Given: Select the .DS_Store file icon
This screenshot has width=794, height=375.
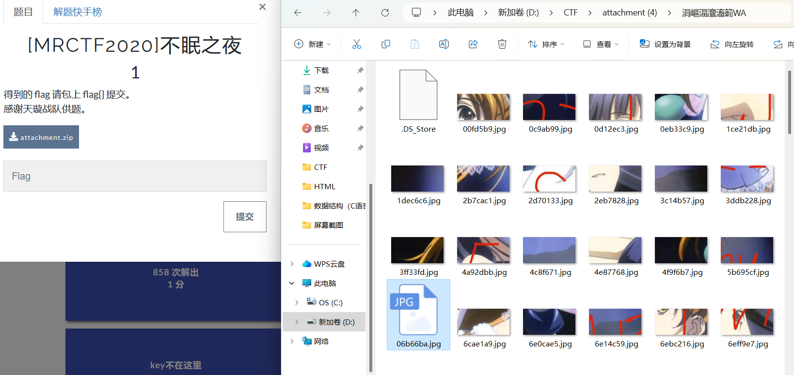Looking at the screenshot, I should tap(418, 95).
